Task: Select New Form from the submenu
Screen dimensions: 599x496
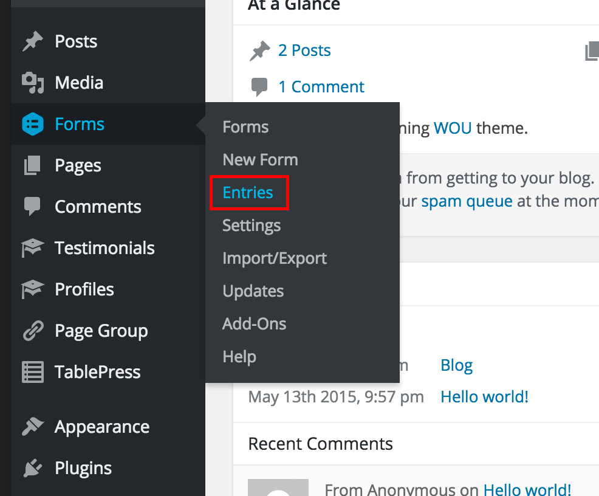Action: pyautogui.click(x=260, y=160)
